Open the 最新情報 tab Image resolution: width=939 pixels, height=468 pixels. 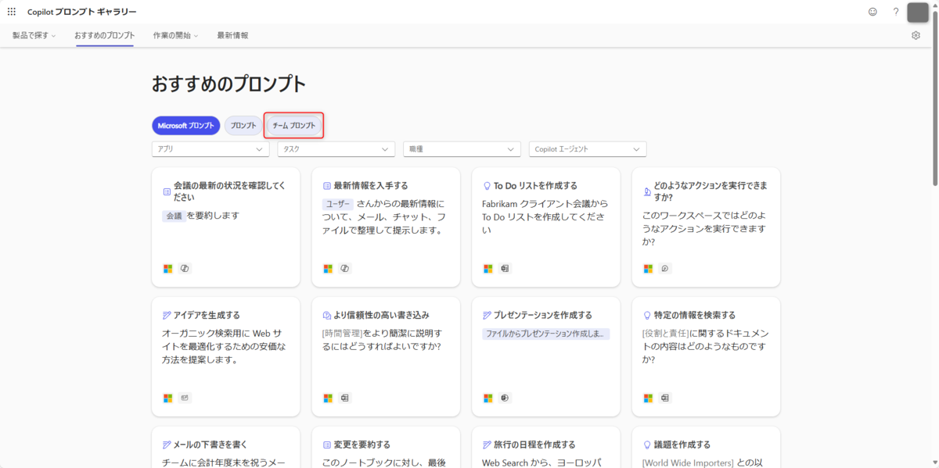[232, 35]
